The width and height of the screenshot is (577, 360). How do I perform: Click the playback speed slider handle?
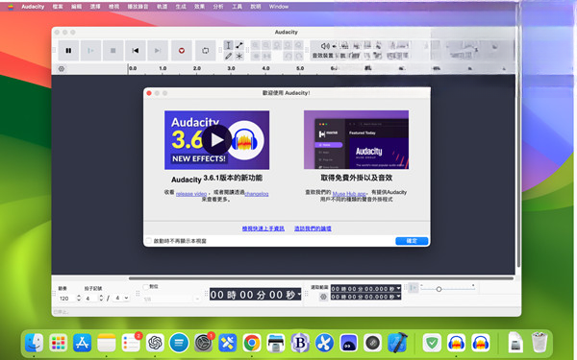[x=439, y=290]
